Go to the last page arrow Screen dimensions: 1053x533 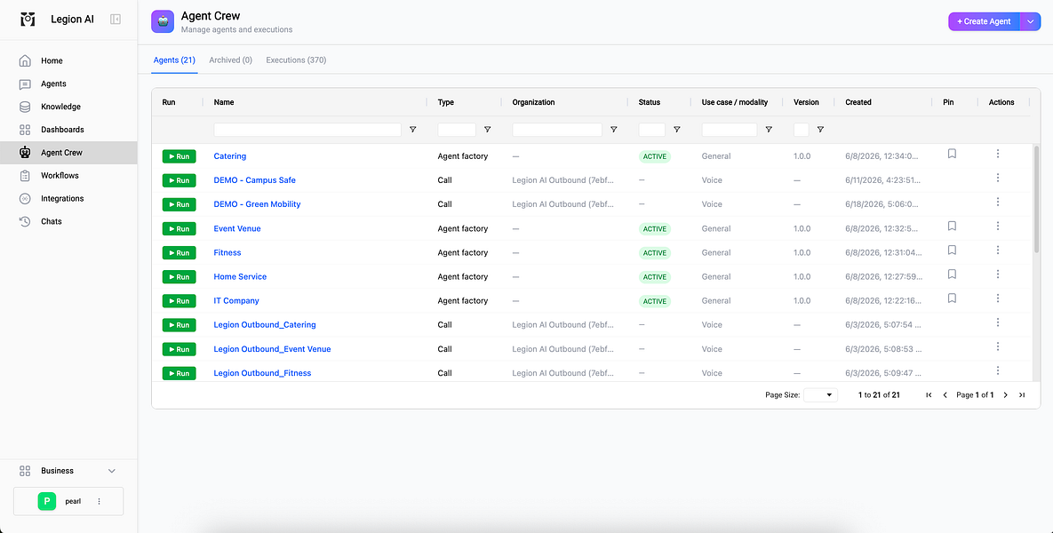[x=1022, y=395]
